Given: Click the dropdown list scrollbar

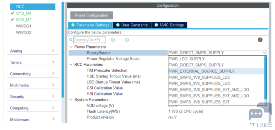Looking at the screenshot, I should [266, 78].
